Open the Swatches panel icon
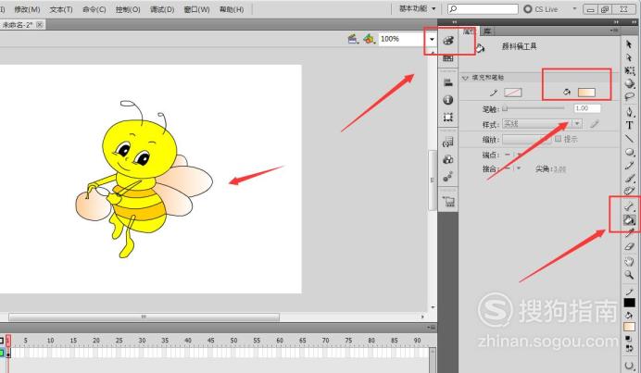Image resolution: width=641 pixels, height=373 pixels. 448,58
